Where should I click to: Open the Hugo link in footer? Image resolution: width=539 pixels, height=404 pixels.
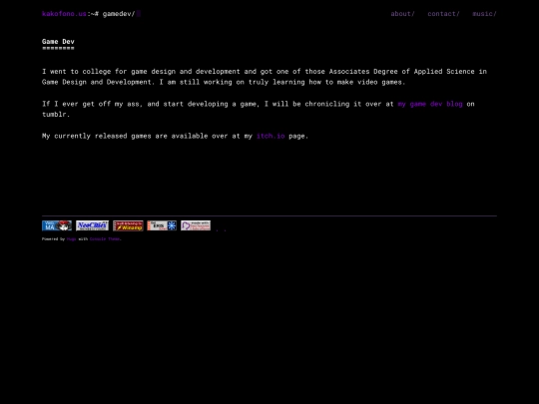point(71,239)
